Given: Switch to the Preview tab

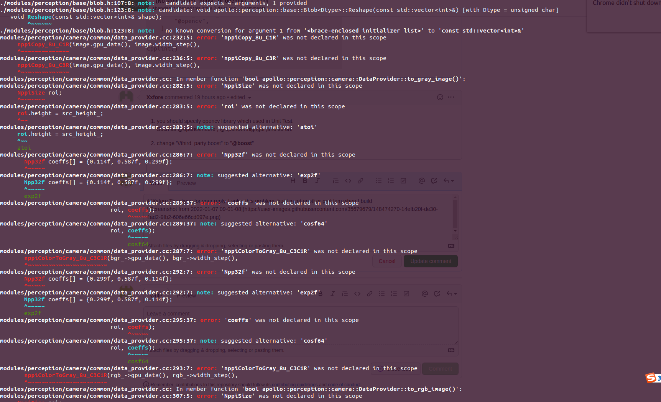Looking at the screenshot, I should pos(186,183).
